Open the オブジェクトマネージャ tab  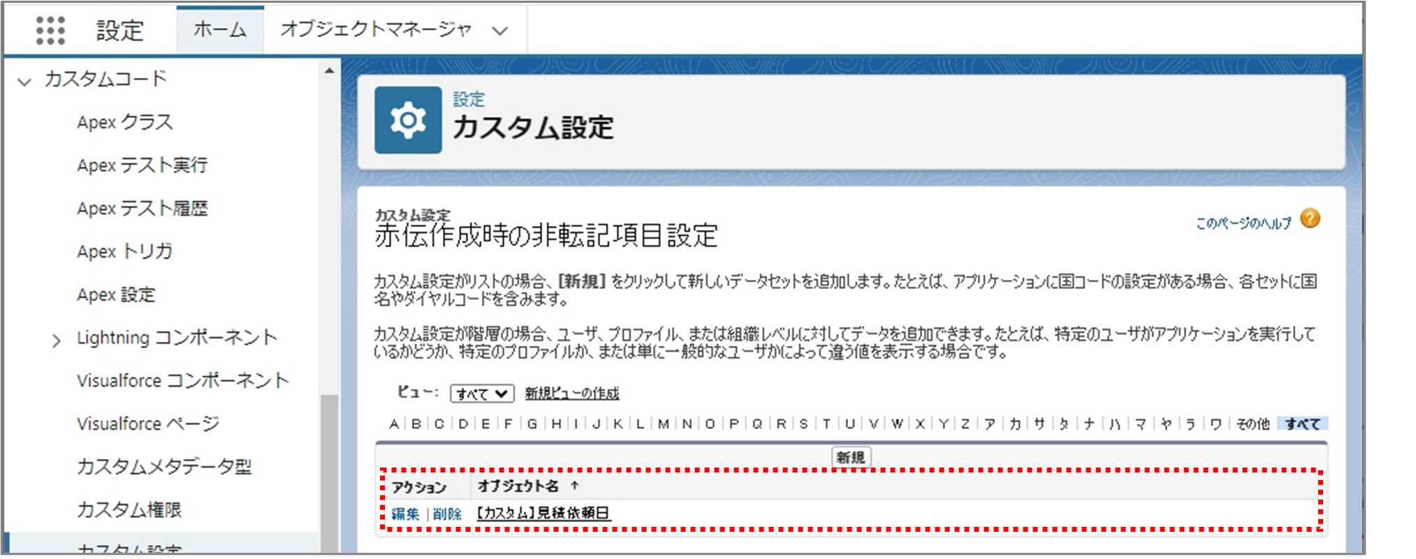[x=376, y=29]
